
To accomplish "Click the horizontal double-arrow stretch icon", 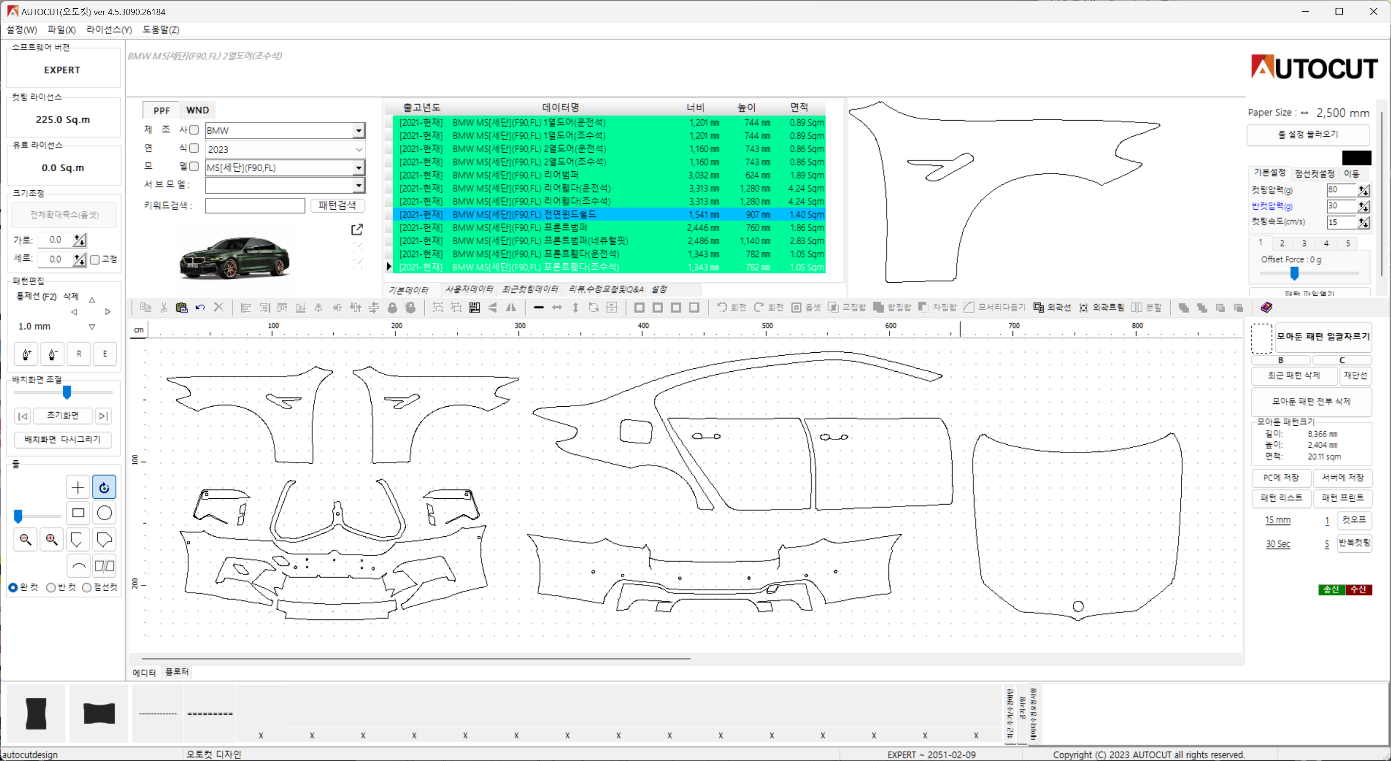I will coord(557,308).
